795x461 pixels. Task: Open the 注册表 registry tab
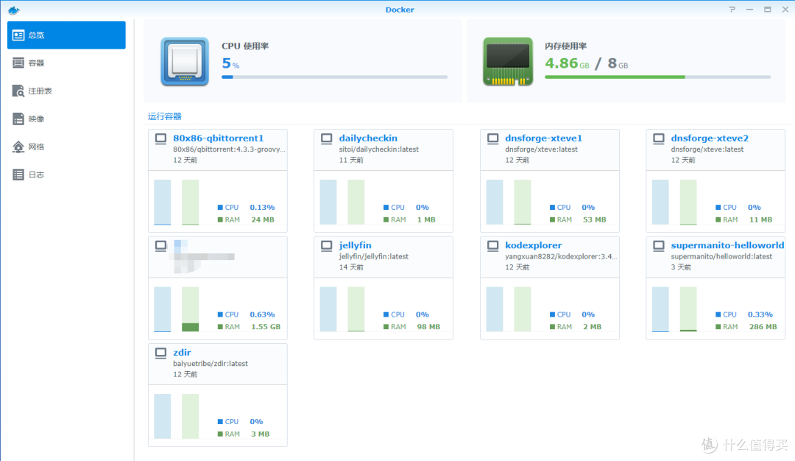click(x=66, y=91)
